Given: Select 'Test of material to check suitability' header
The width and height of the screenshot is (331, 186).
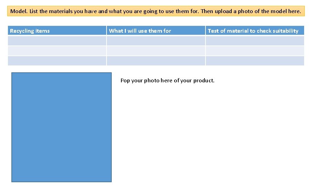Looking at the screenshot, I should click(x=255, y=31).
